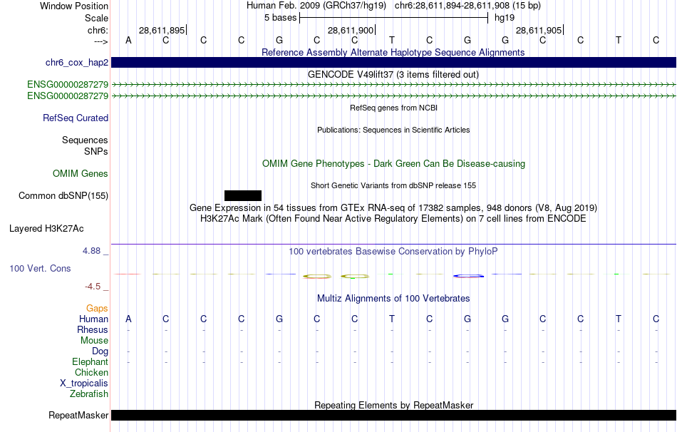This screenshot has height=432, width=677.
Task: Click the Scale label
Action: (x=96, y=18)
